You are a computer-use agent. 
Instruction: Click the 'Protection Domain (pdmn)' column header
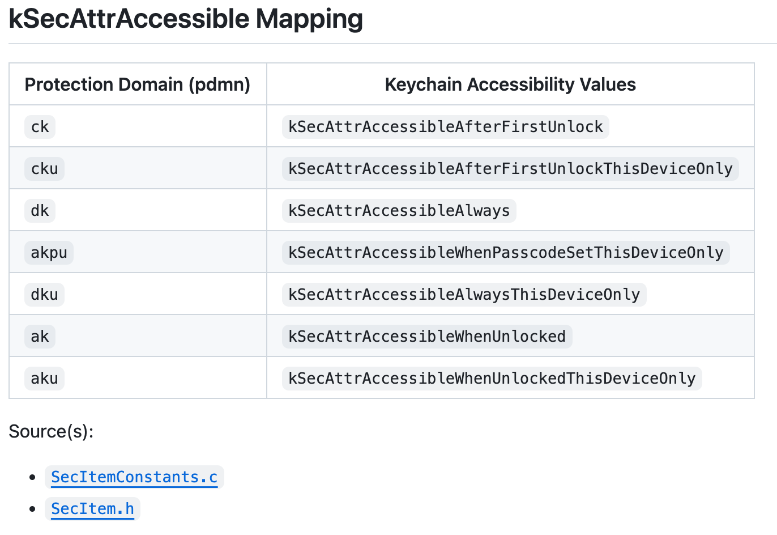coord(138,84)
